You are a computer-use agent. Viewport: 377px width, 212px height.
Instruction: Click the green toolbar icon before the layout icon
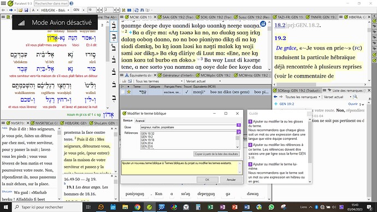click(123, 10)
